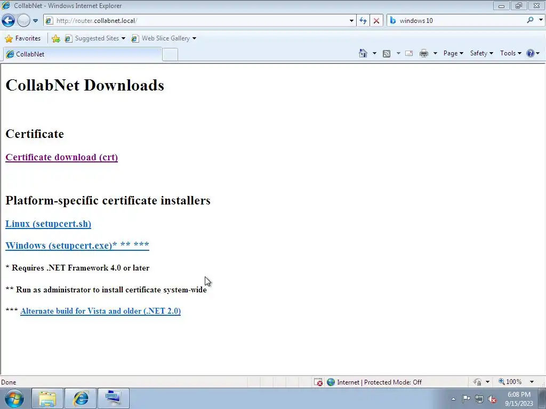The width and height of the screenshot is (546, 409).
Task: Click Platform-specific certificate installers heading
Action: tap(108, 200)
